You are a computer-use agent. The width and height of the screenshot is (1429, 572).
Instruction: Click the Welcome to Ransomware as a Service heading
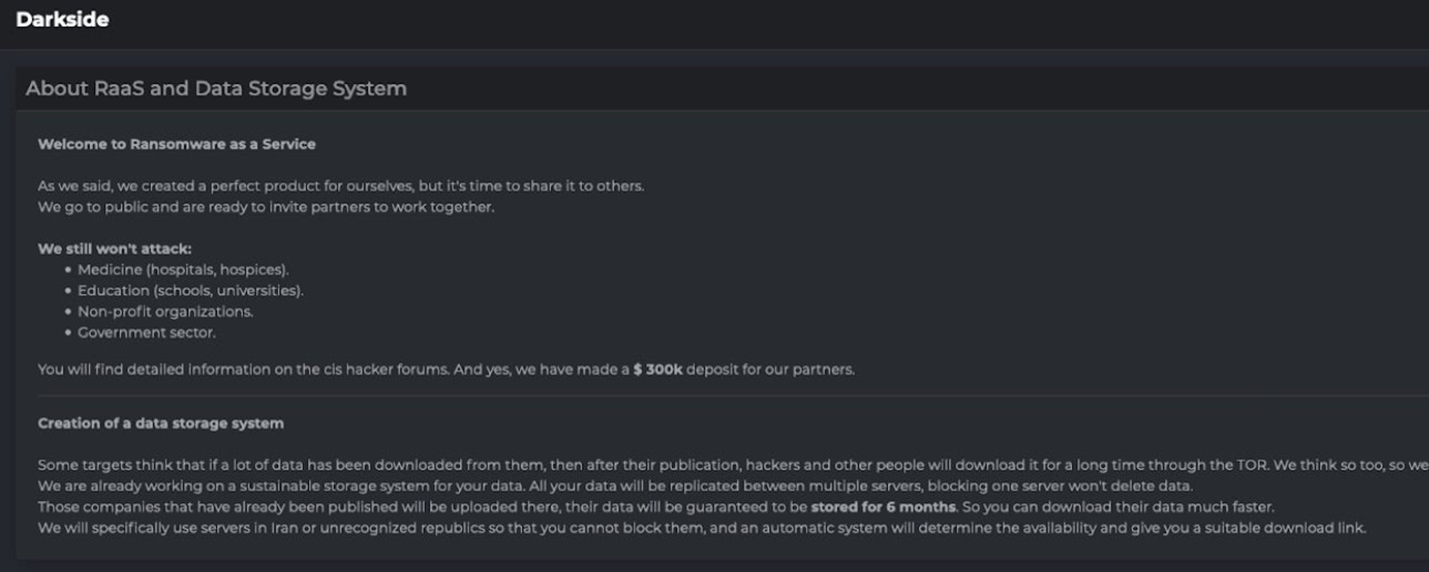[x=176, y=144]
